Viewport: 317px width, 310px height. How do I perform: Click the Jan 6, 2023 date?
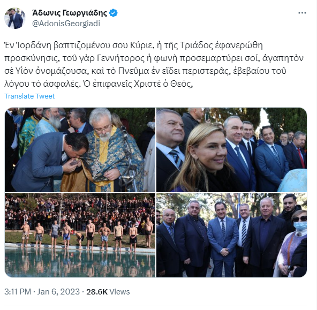[58, 292]
